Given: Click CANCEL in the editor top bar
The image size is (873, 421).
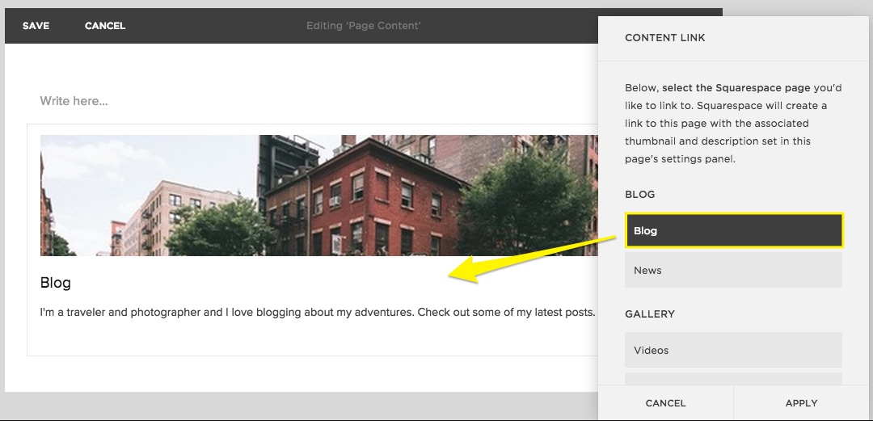Looking at the screenshot, I should click(x=105, y=26).
